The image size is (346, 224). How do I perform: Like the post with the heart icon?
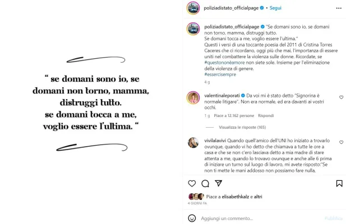tap(192, 183)
